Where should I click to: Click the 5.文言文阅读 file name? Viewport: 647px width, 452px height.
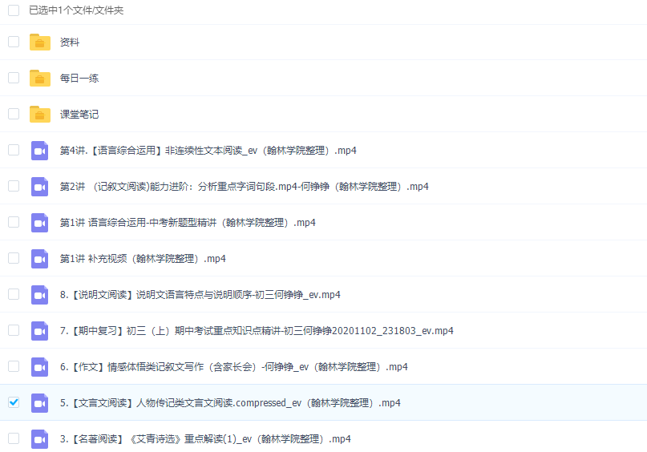[230, 403]
